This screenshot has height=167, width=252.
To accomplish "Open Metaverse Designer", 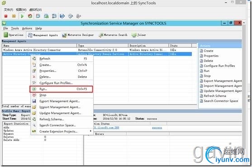I will point(78,35).
